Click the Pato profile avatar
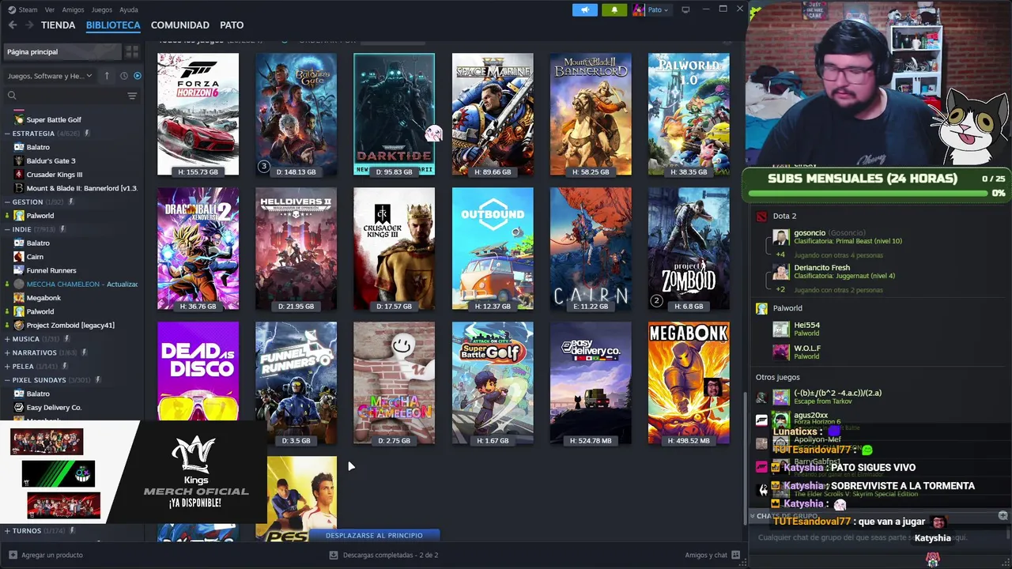Viewport: 1012px width, 569px height. pyautogui.click(x=639, y=9)
